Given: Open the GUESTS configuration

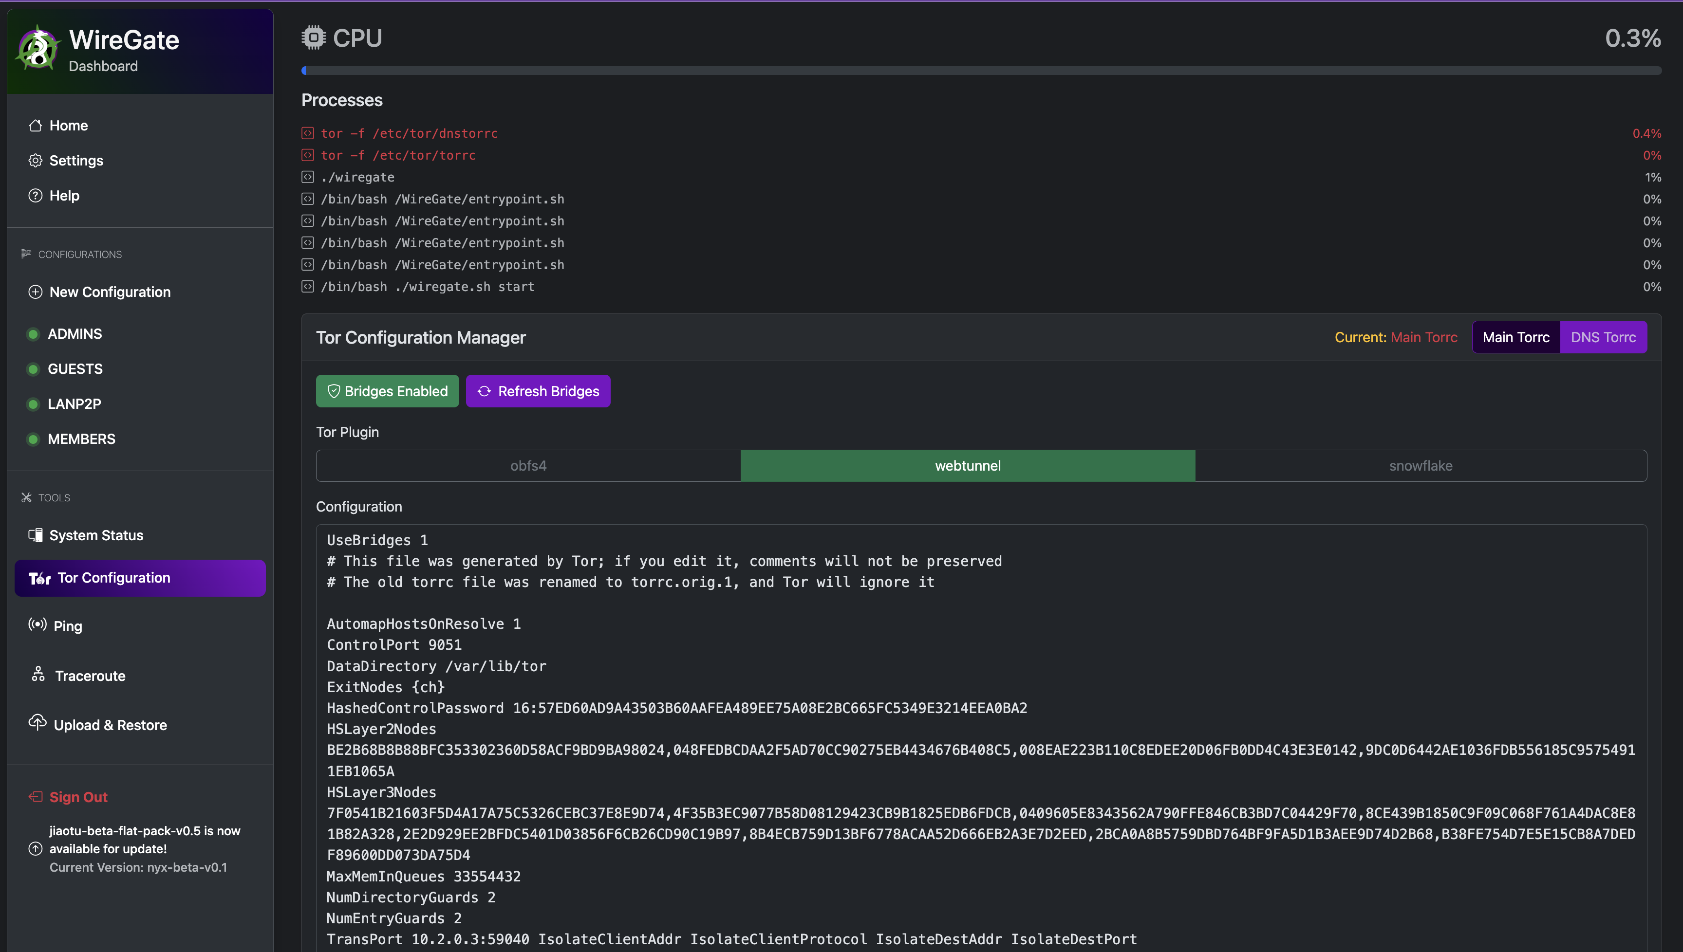Looking at the screenshot, I should coord(140,369).
